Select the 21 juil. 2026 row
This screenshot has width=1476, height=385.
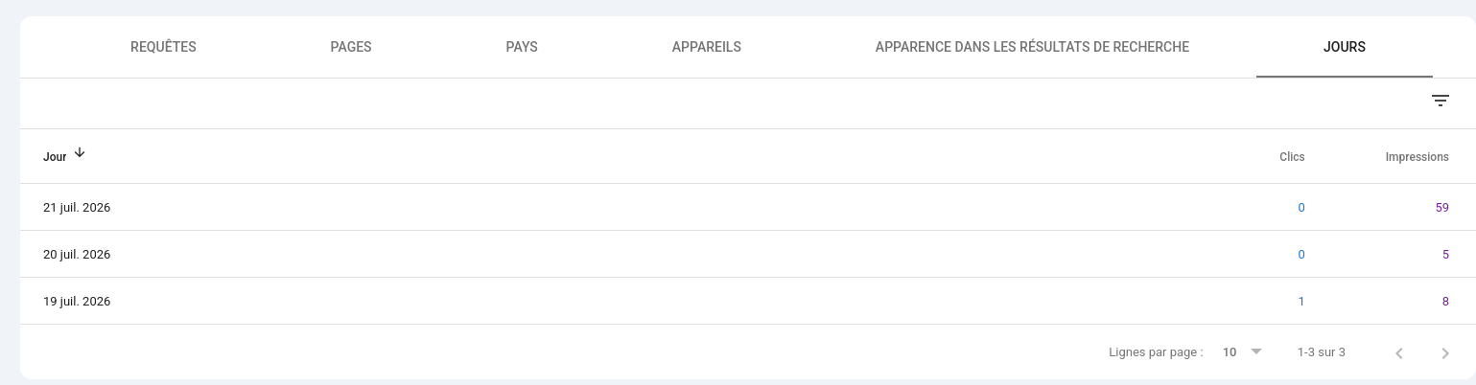[747, 207]
